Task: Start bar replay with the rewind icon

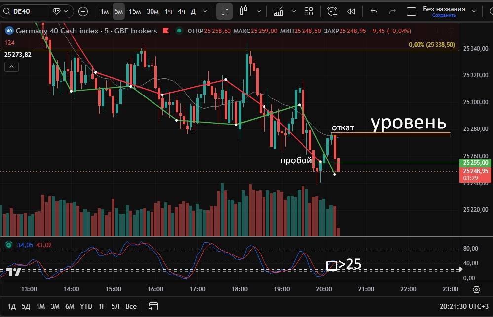Action: coord(351,11)
